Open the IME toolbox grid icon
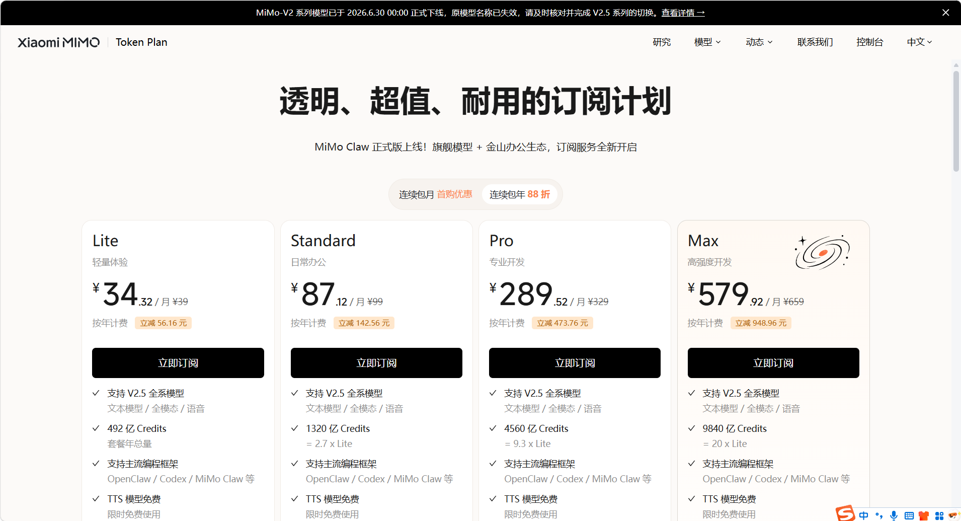Viewport: 961px width, 521px height. coord(939,515)
